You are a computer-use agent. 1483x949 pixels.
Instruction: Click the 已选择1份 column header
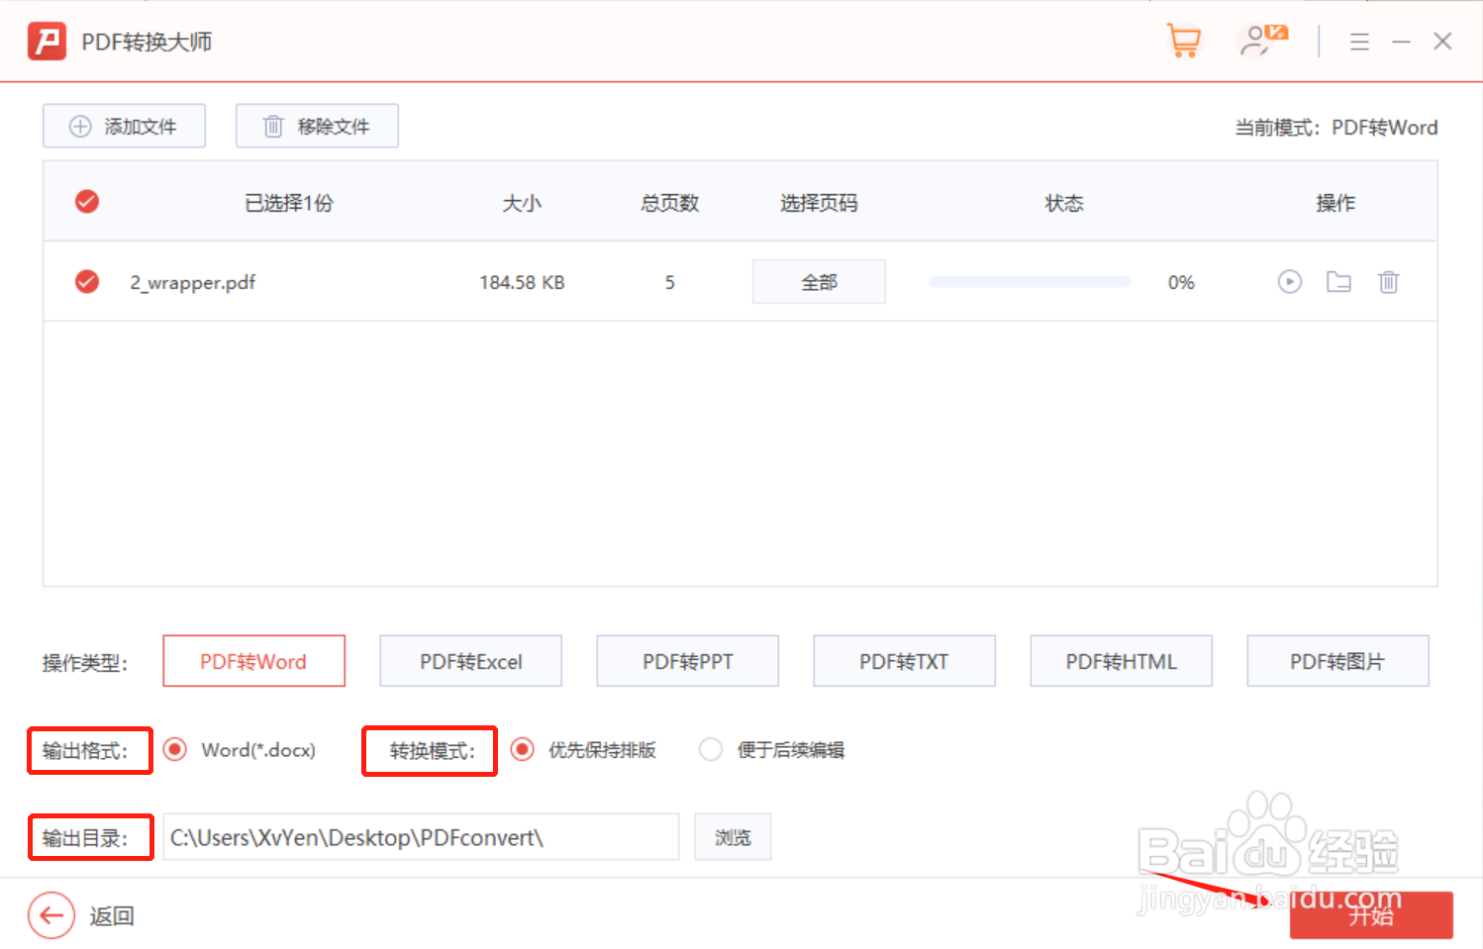click(289, 203)
